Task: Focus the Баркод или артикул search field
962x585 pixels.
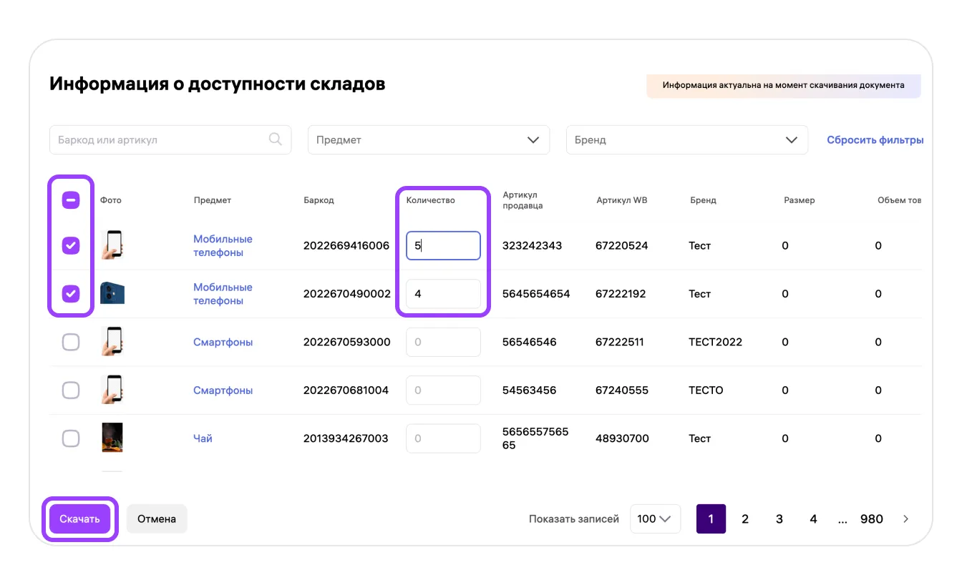Action: [x=161, y=140]
